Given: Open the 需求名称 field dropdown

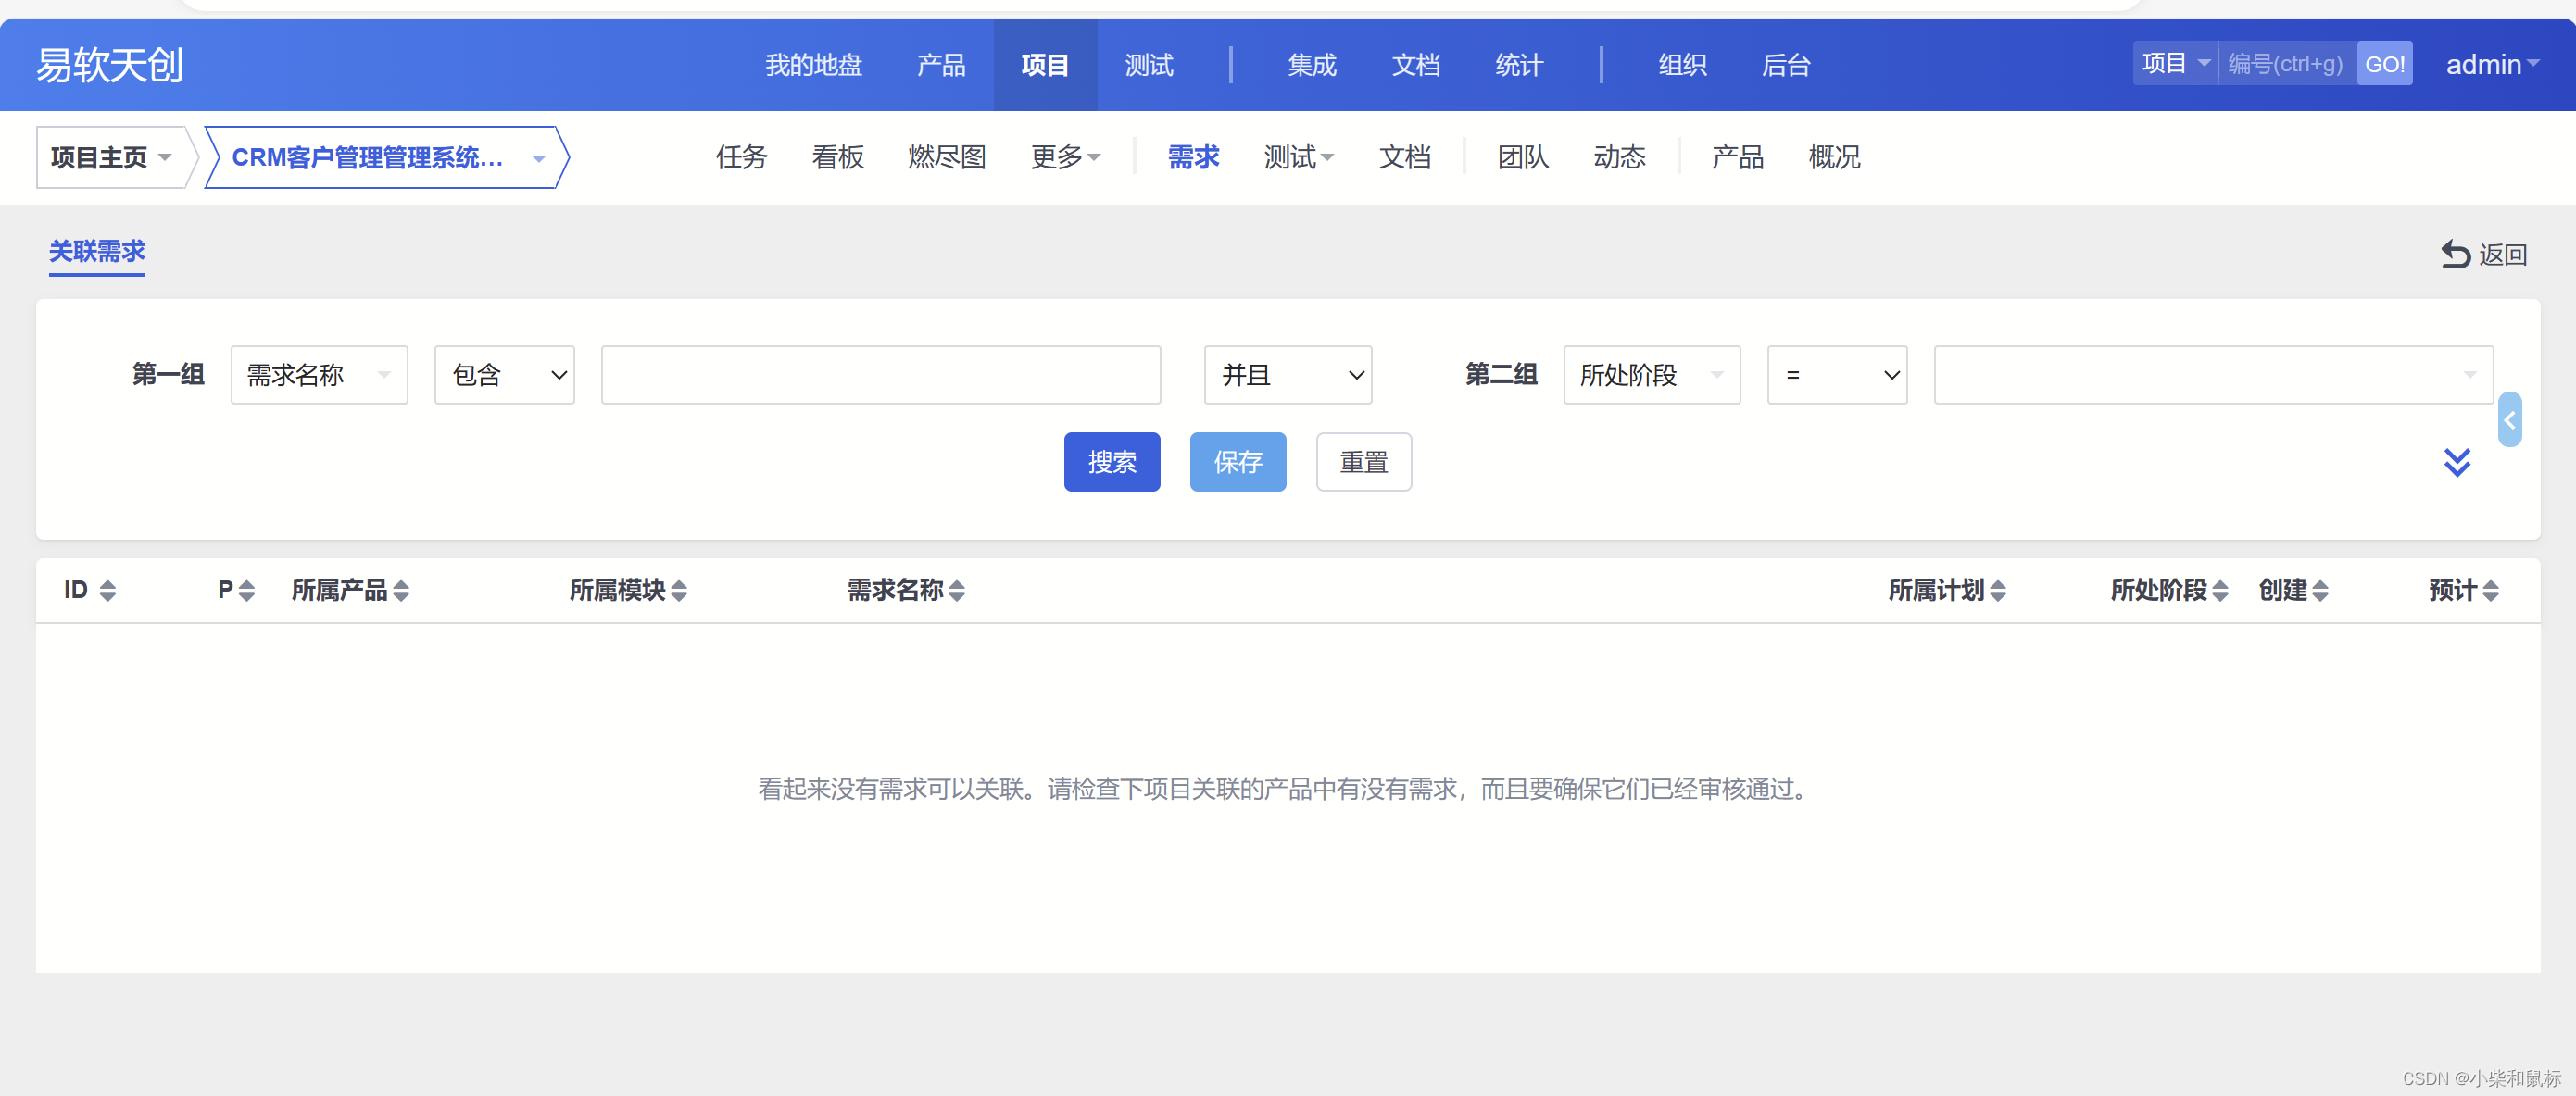Looking at the screenshot, I should pyautogui.click(x=319, y=376).
